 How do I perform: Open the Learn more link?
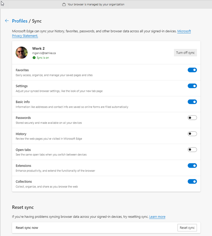(x=157, y=217)
